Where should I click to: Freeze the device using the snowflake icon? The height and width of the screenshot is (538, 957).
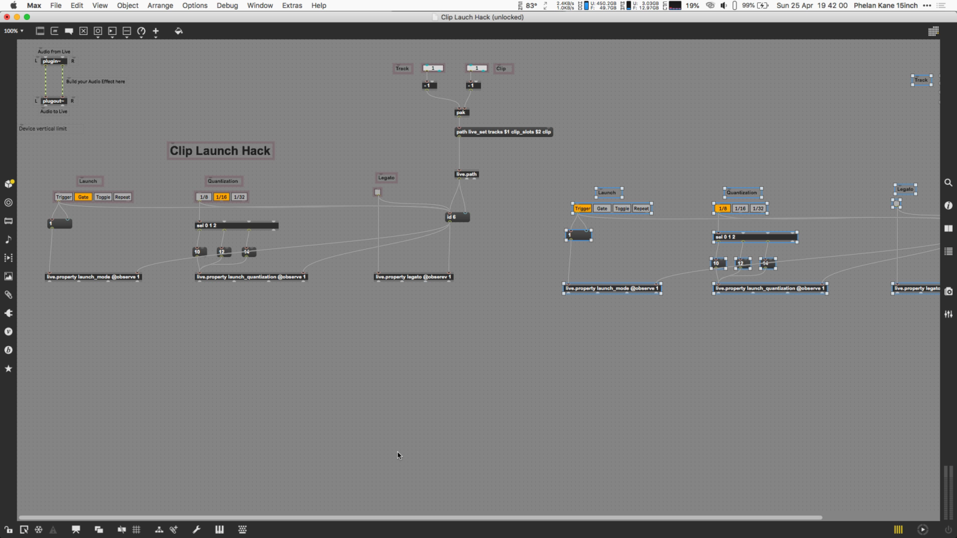(39, 529)
